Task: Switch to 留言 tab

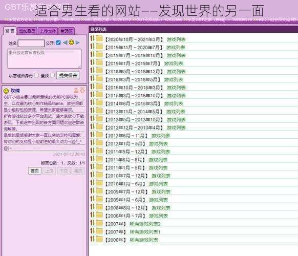Action: click(10, 31)
